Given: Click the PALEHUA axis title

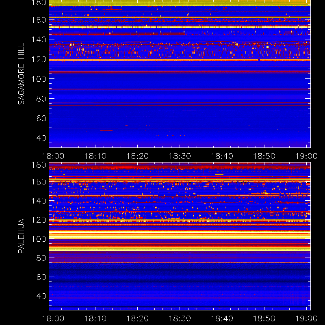Looking at the screenshot, I should point(22,236).
